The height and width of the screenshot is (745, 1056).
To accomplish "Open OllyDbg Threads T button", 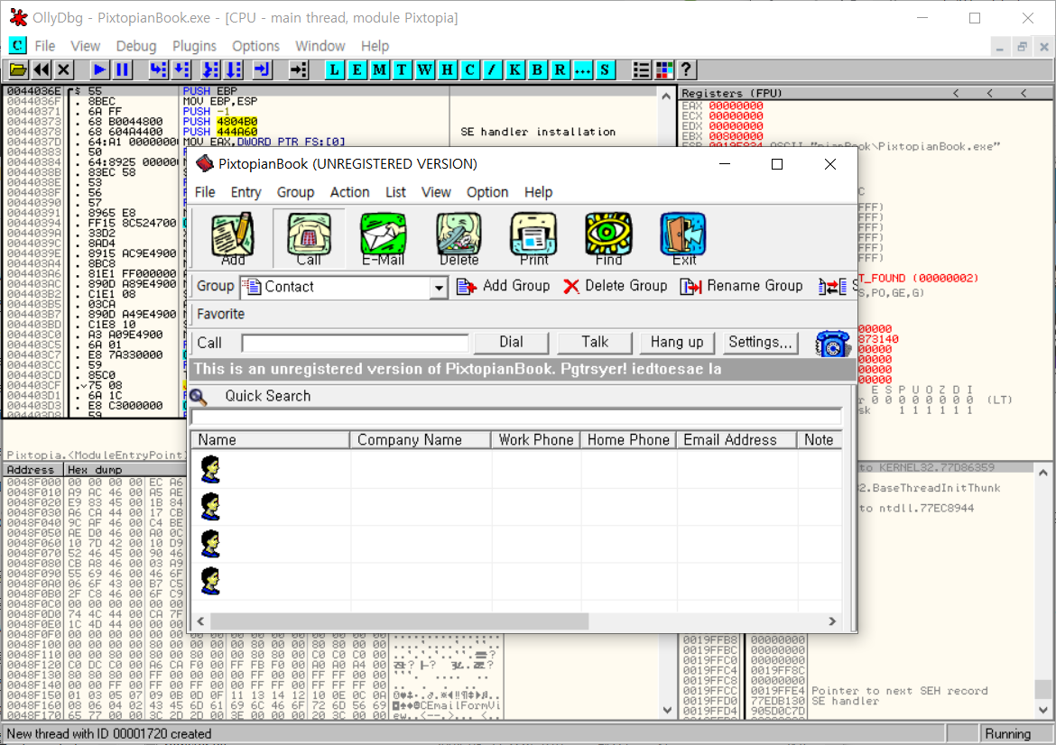I will [x=402, y=69].
